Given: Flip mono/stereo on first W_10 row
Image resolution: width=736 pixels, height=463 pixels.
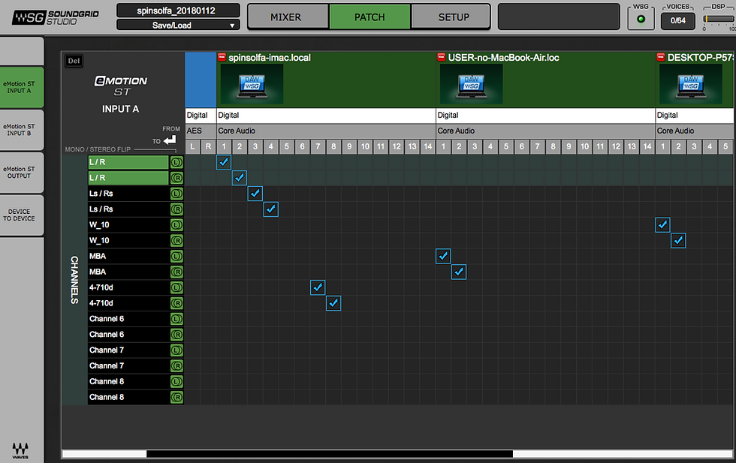Looking at the screenshot, I should [176, 225].
